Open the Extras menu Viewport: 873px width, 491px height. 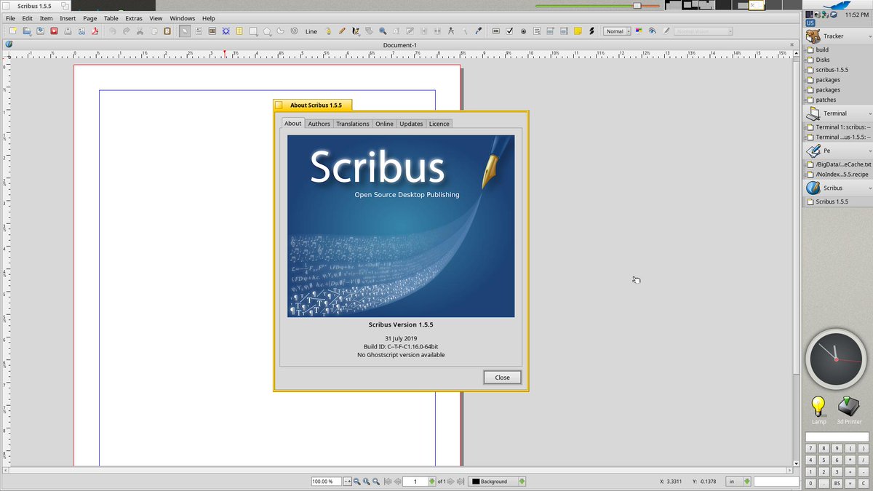pos(134,18)
